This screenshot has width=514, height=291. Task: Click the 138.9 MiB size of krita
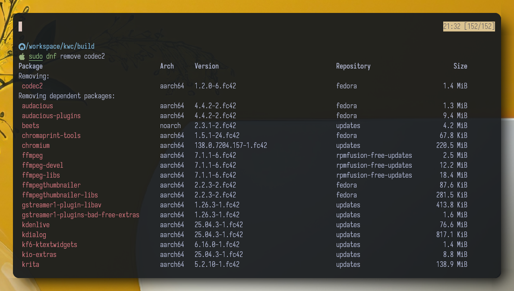[452, 264]
